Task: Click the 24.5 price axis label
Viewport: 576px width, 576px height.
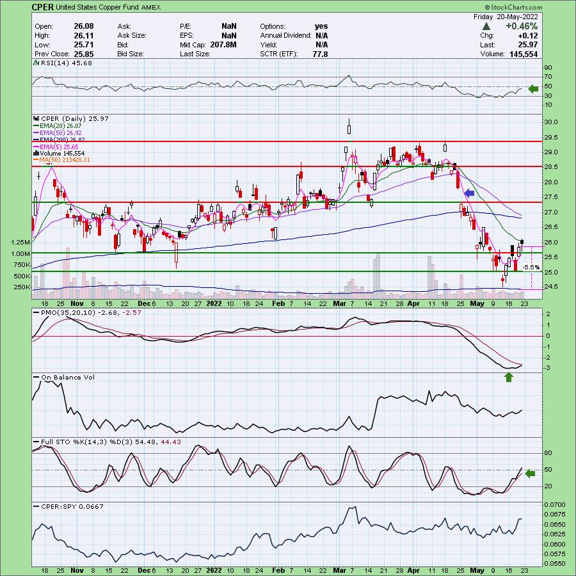Action: point(551,287)
